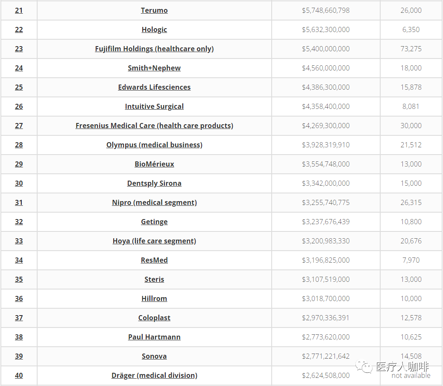Click Sonova revenue cell $2,771,221,642

click(326, 356)
